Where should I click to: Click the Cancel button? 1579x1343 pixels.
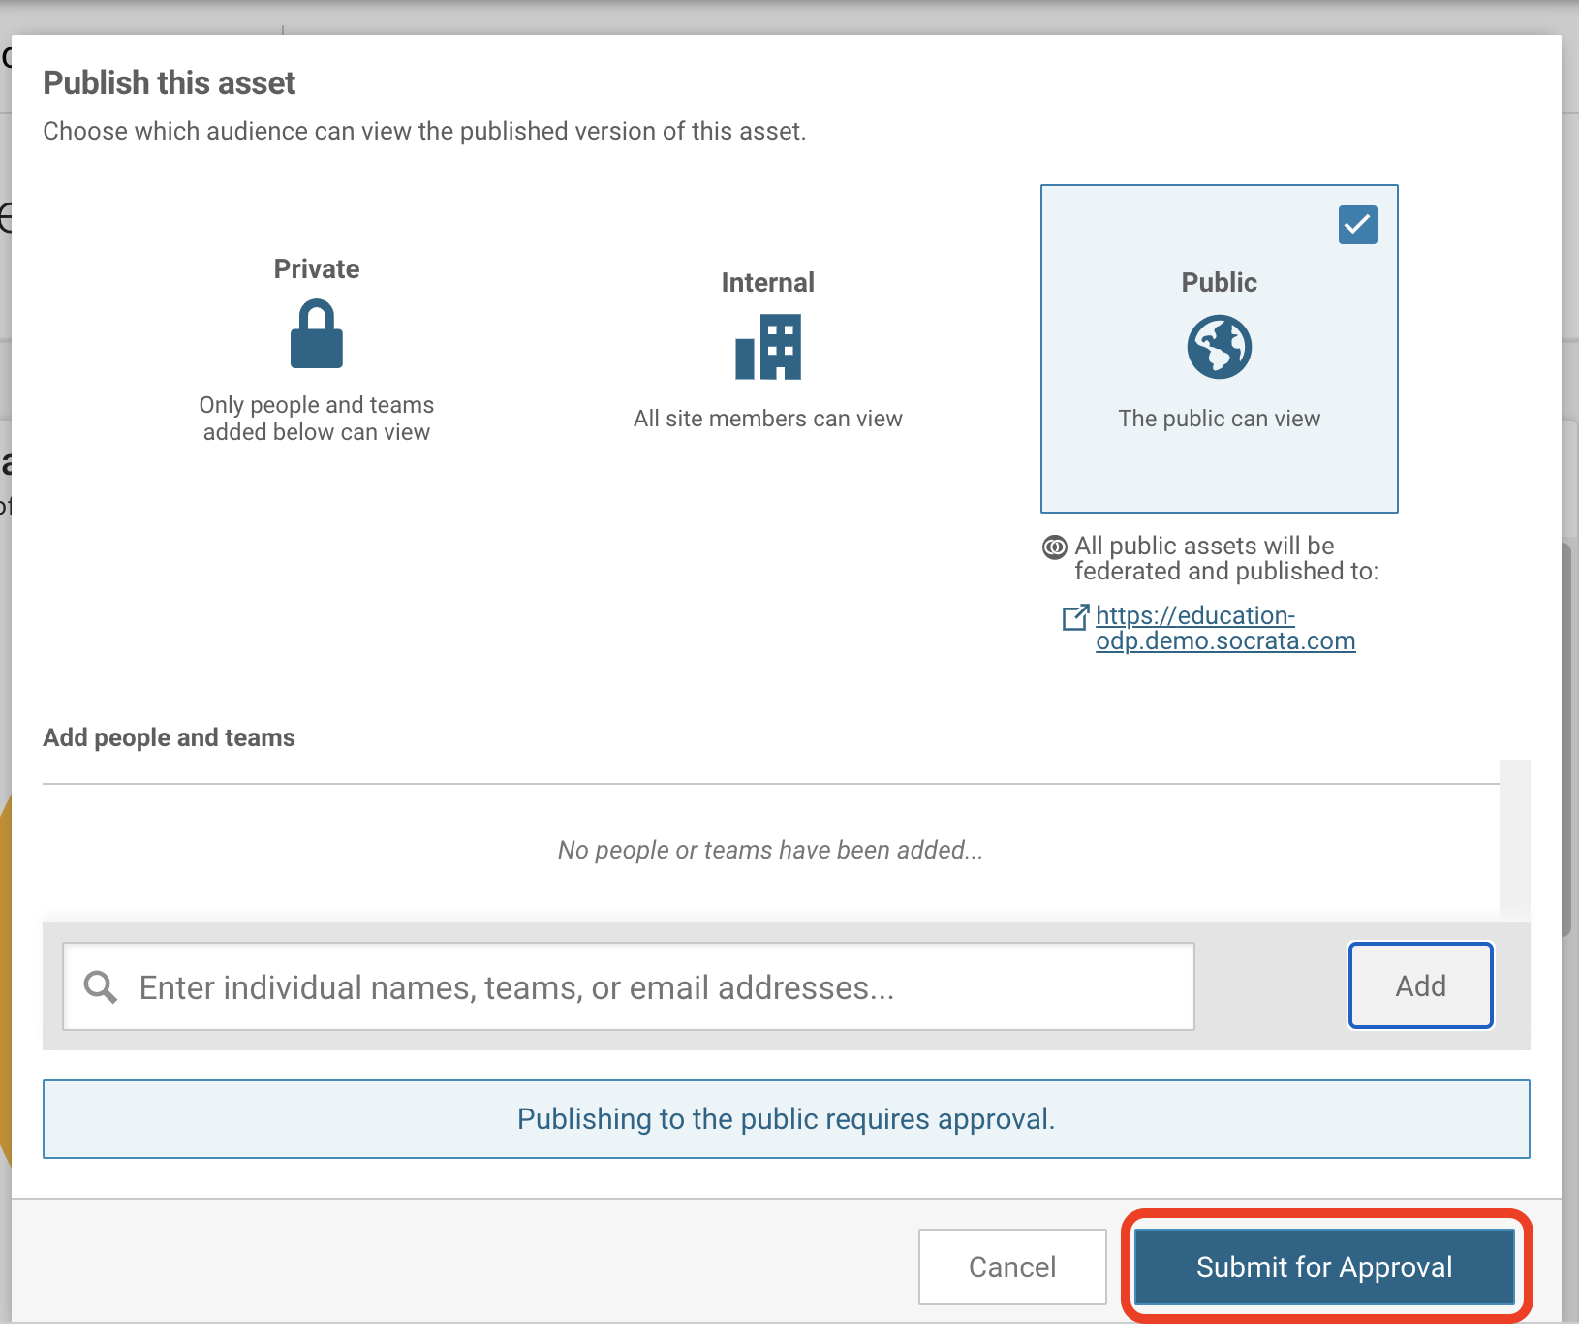[1012, 1266]
